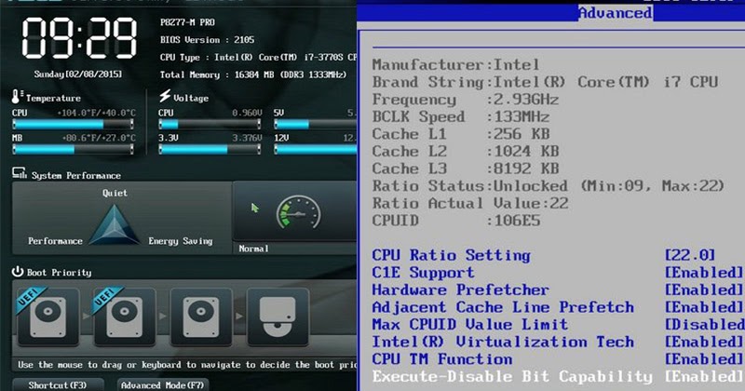
Task: Click the CPU voltage bar
Action: click(210, 125)
